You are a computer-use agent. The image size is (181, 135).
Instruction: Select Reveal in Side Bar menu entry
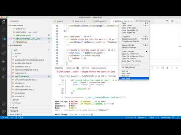click(134, 48)
